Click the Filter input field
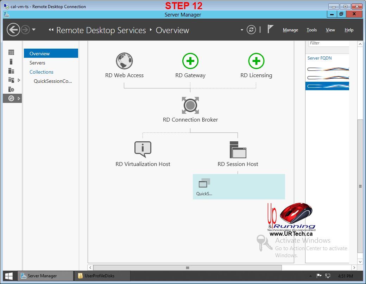Screen dimensions: 366x284 coord(329,43)
